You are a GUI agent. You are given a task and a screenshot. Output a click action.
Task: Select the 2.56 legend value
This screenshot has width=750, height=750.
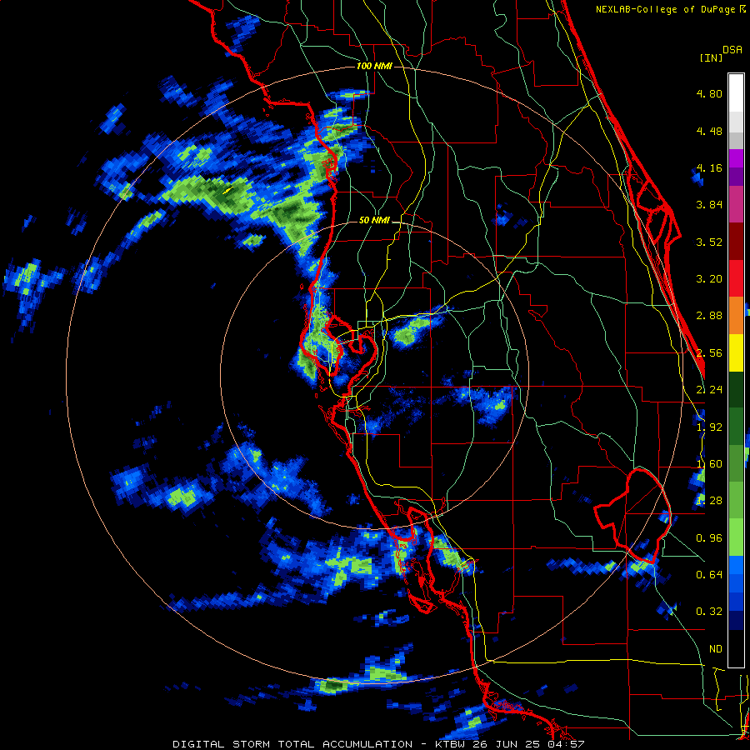(x=709, y=353)
